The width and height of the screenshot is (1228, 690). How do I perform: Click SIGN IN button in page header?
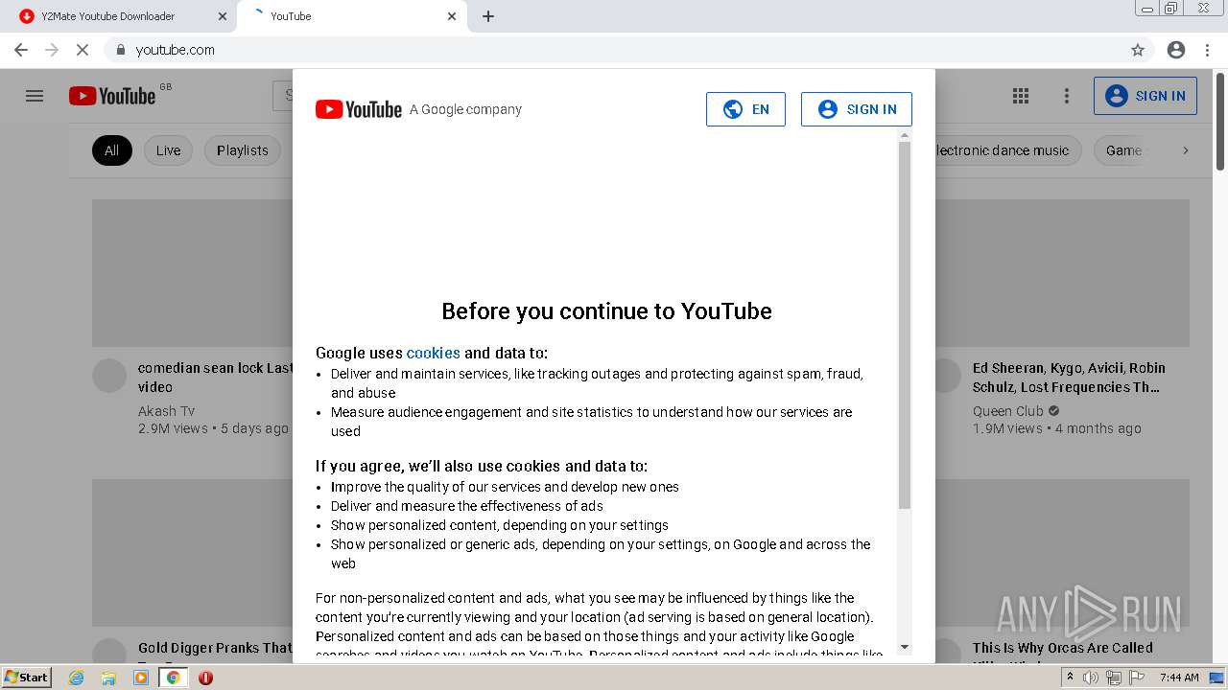pyautogui.click(x=1145, y=96)
